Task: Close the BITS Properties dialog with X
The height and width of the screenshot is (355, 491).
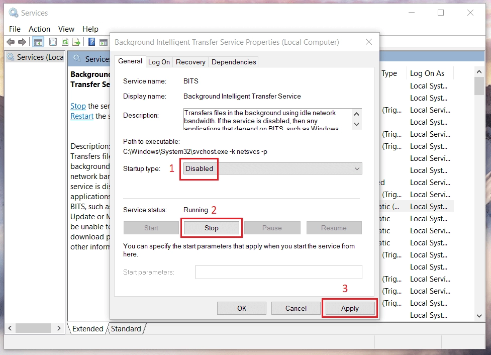Action: [x=369, y=42]
